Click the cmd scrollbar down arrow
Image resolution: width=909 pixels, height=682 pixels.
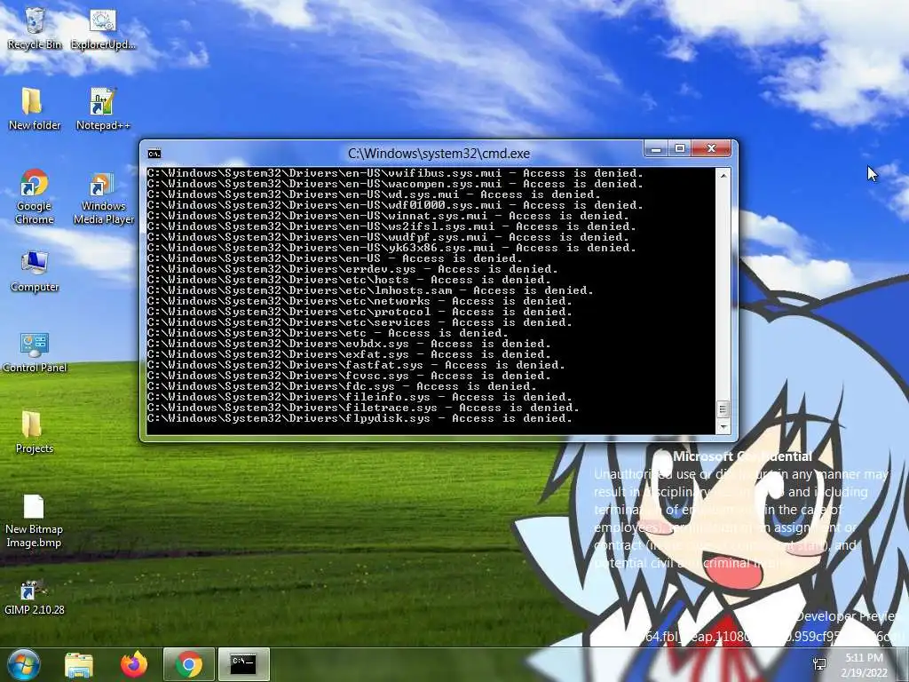pyautogui.click(x=723, y=427)
